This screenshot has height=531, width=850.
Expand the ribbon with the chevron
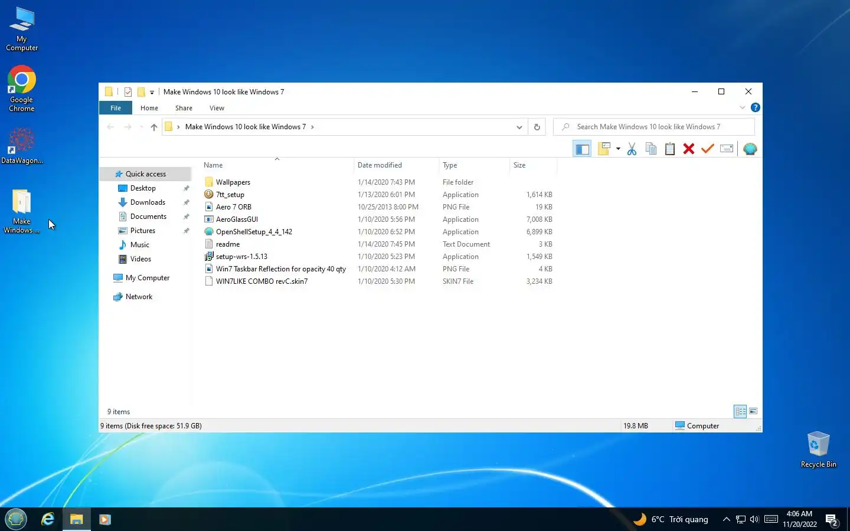point(743,107)
